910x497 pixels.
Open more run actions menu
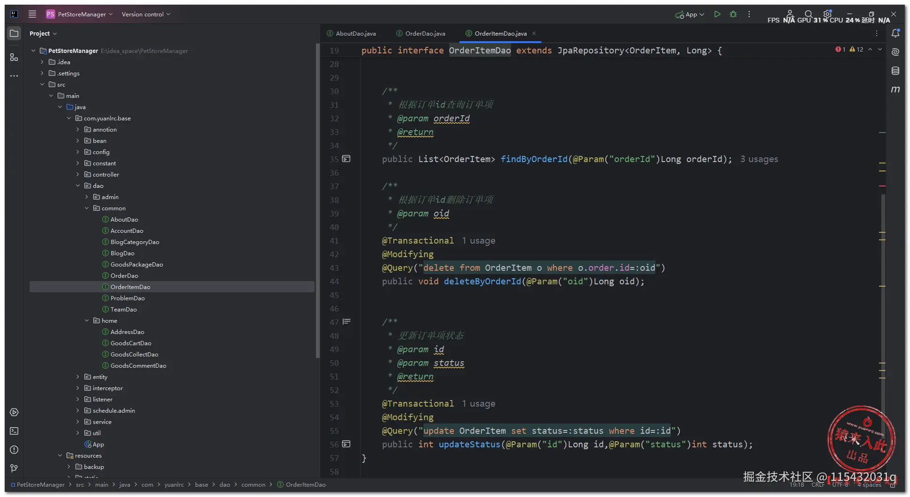point(749,14)
